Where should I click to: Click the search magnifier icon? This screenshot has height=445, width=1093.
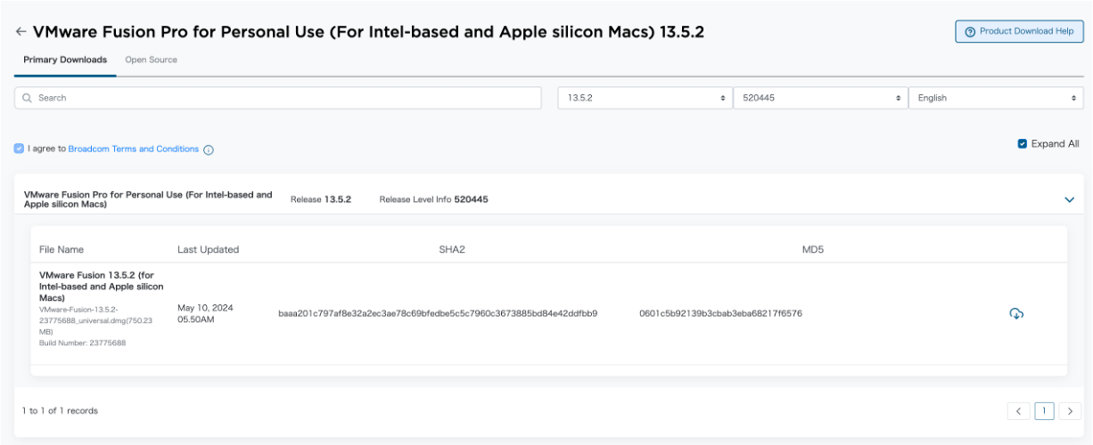pos(28,98)
